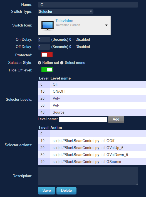Open the Switch Icon dropdown arrow
Viewport: 146px width, 197px height.
click(106, 25)
